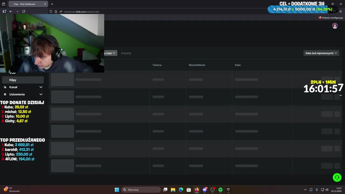The image size is (345, 194).
Task: Open a new browser tab
Action: coord(52,4)
